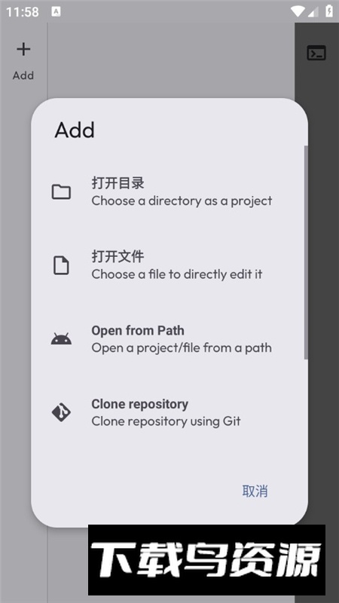
Task: Tap the battery icon in the status bar
Action: [329, 11]
